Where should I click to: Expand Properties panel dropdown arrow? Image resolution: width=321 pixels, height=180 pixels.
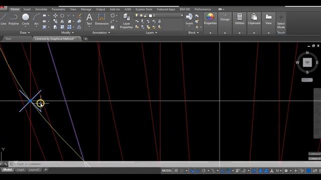pyautogui.click(x=210, y=33)
